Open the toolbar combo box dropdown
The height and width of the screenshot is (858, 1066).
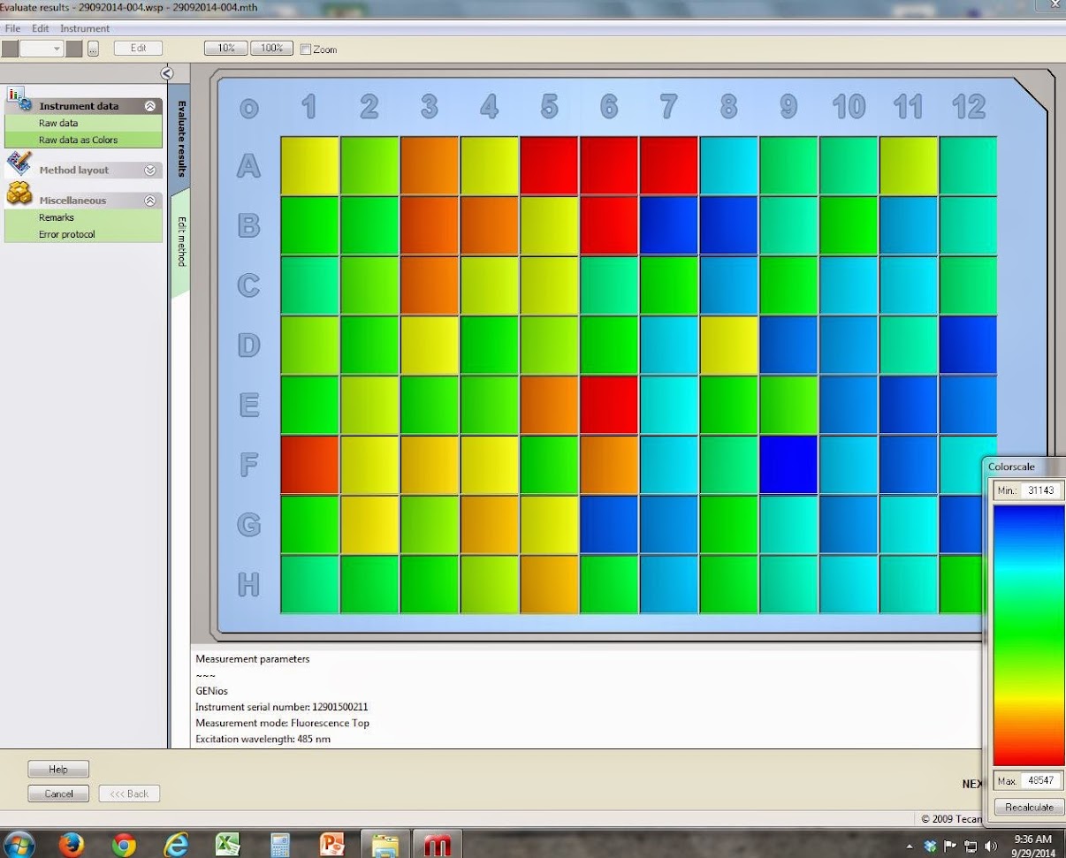pos(57,49)
